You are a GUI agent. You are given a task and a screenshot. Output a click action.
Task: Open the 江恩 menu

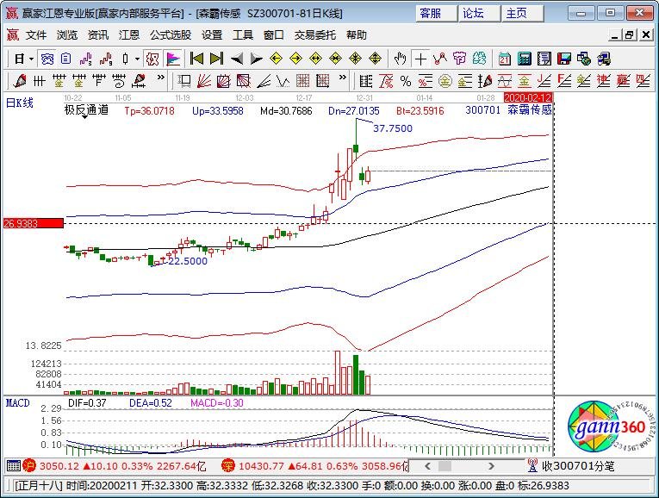128,34
